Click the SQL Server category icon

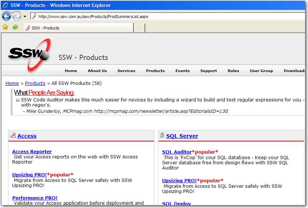click(162, 136)
